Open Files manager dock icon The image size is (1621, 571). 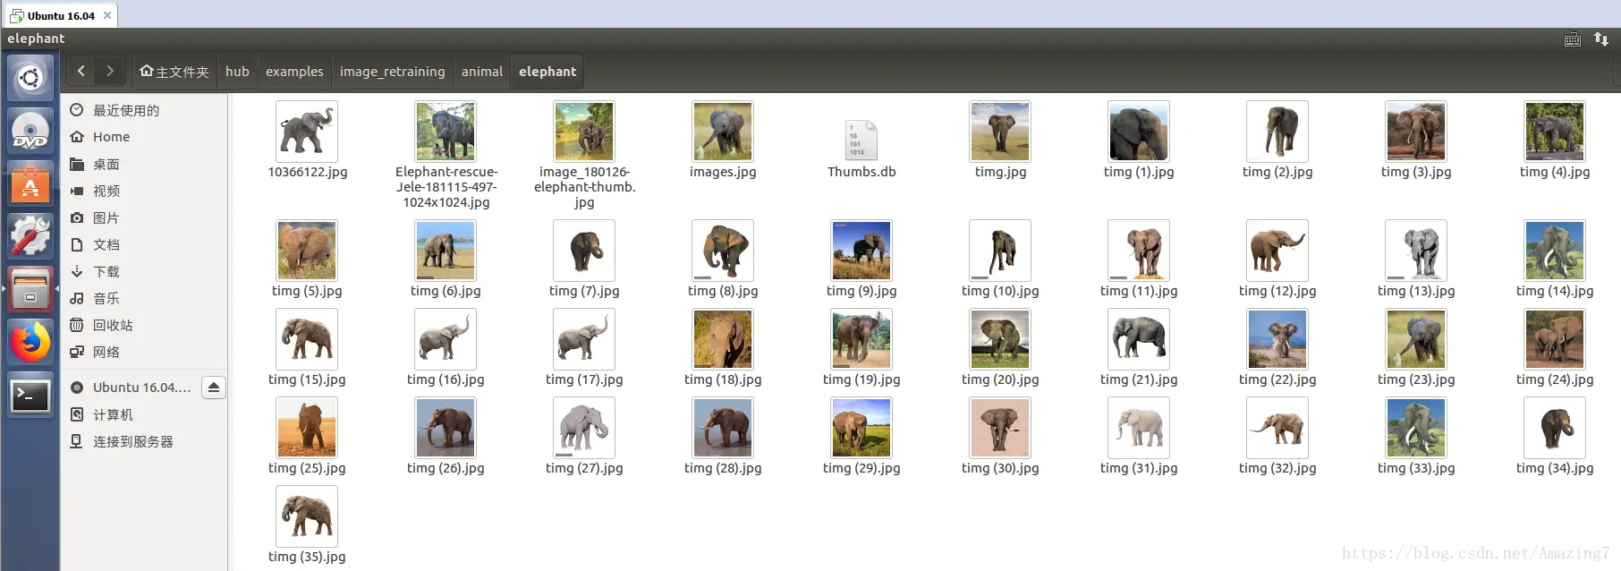[30, 289]
